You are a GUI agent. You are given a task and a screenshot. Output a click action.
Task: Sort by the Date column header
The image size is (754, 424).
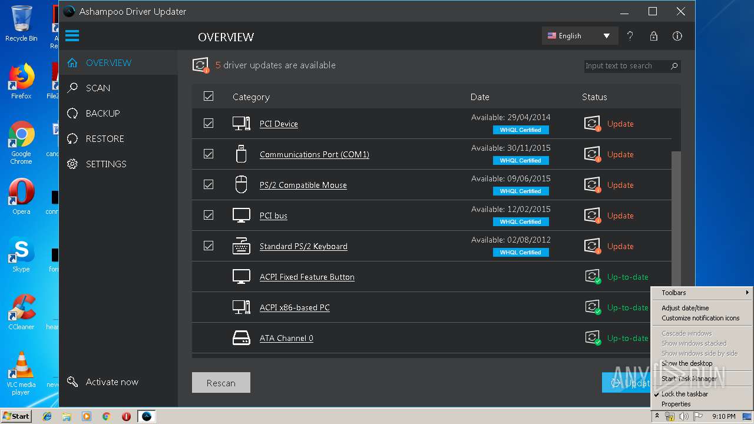[479, 97]
